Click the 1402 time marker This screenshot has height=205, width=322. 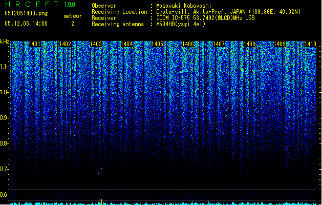(x=65, y=44)
